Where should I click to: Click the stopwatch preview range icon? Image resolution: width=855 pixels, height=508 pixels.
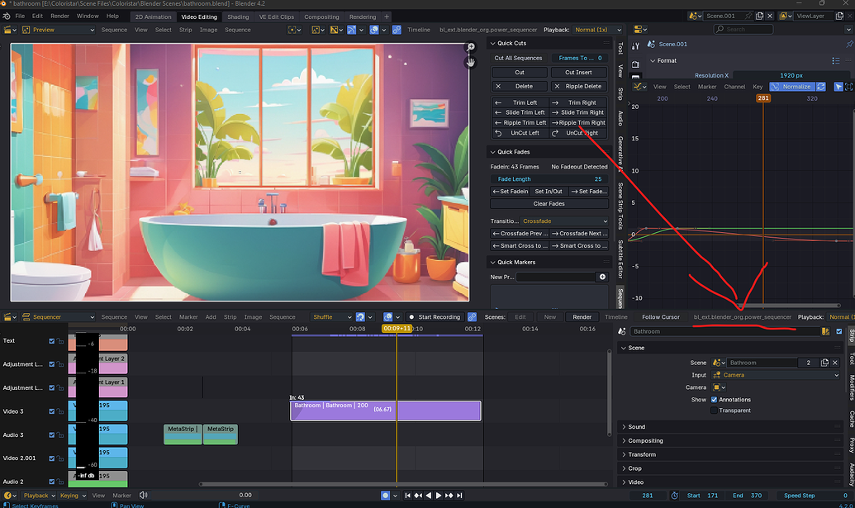coord(675,496)
